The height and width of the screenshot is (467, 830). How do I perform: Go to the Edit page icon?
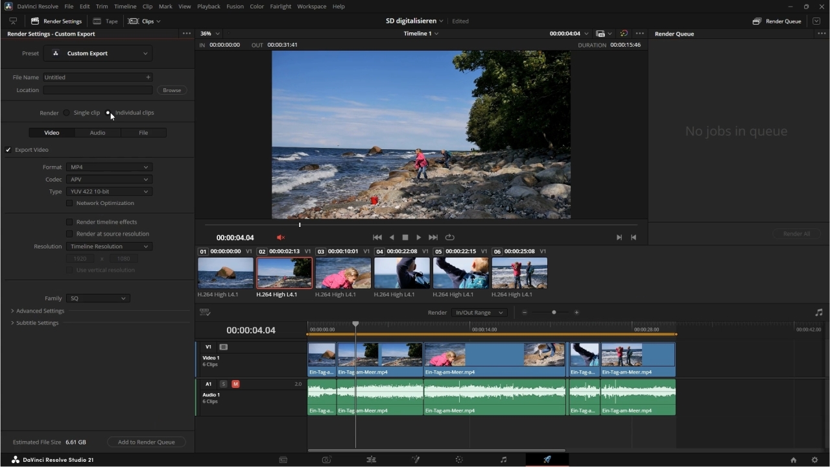[371, 460]
